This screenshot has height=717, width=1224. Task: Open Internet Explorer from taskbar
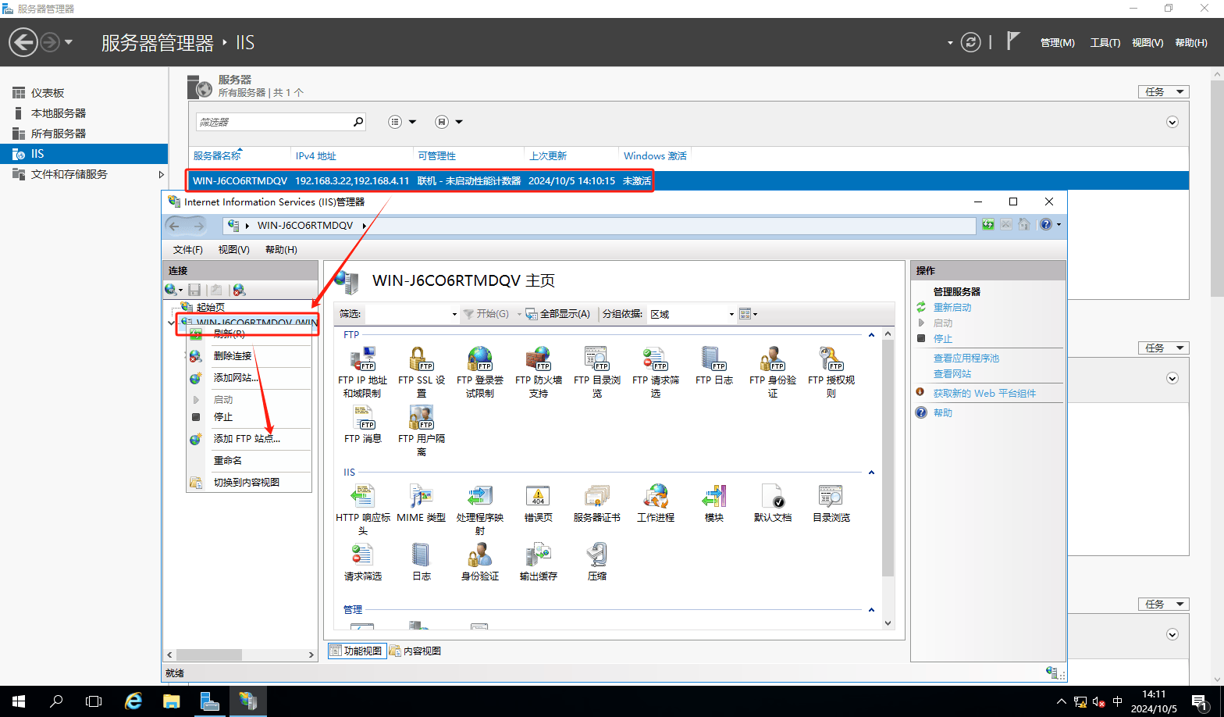point(133,701)
